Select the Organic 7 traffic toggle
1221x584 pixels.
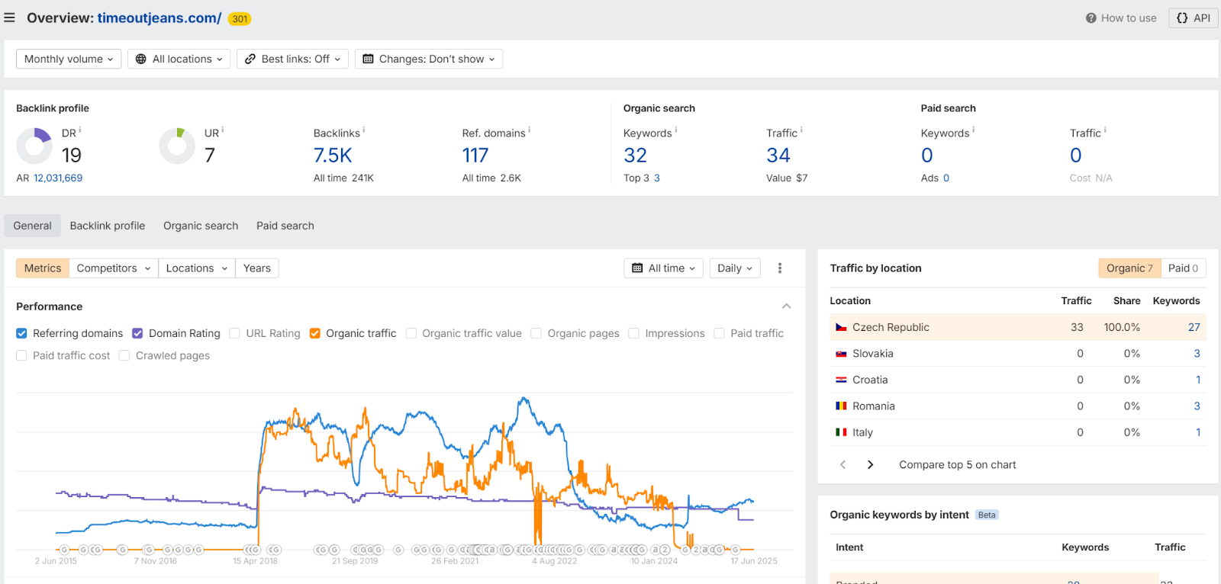[x=1129, y=268]
